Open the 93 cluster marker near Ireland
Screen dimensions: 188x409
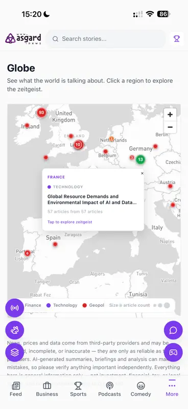click(x=41, y=112)
